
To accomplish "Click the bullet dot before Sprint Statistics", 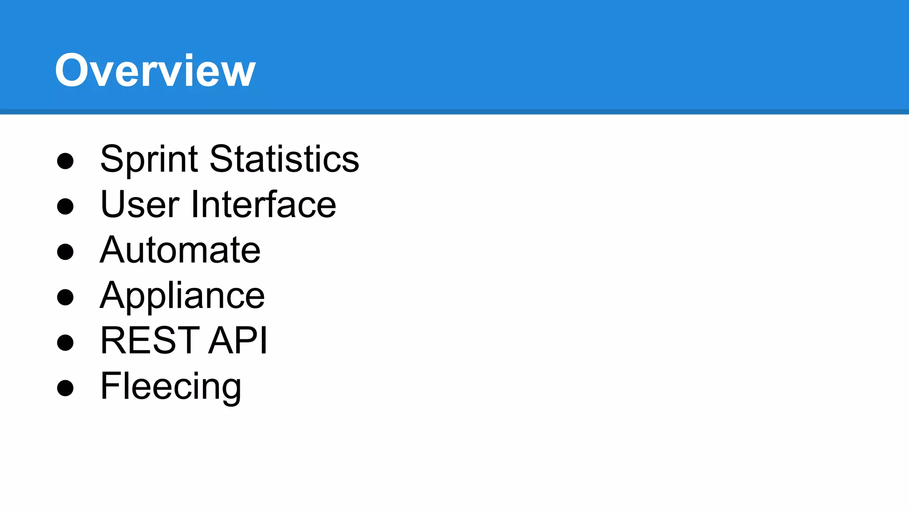I will tap(65, 161).
